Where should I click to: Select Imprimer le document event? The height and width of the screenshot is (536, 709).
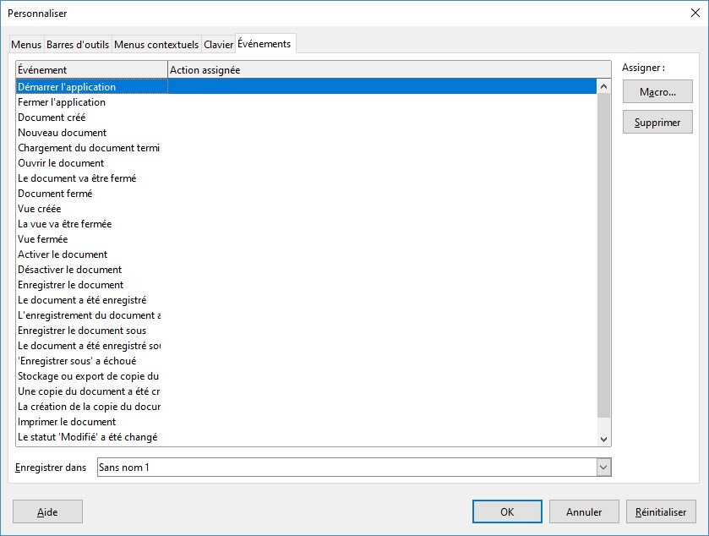[x=307, y=422]
